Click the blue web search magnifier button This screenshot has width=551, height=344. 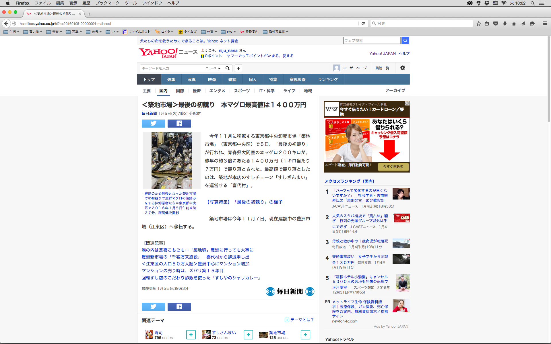point(405,40)
